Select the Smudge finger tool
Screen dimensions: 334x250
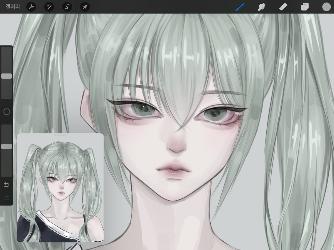tap(261, 7)
